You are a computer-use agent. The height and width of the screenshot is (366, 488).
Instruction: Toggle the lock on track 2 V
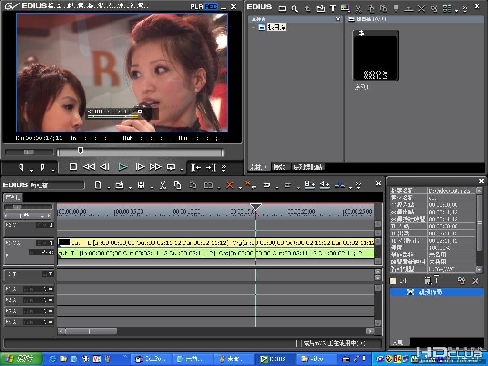[x=39, y=225]
